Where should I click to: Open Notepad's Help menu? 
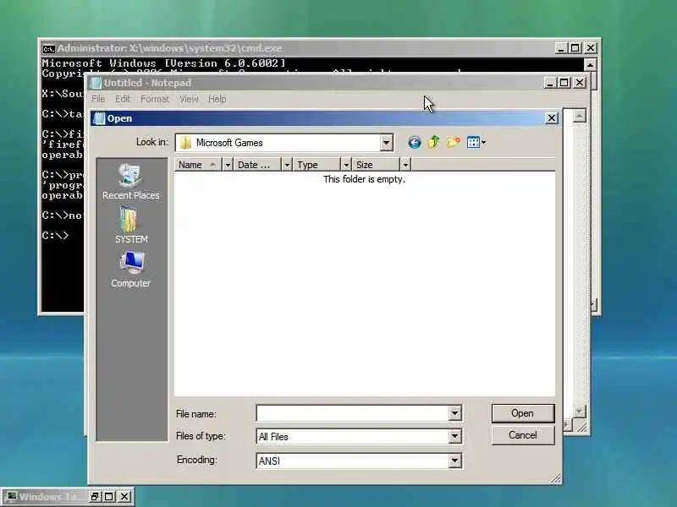coord(217,99)
